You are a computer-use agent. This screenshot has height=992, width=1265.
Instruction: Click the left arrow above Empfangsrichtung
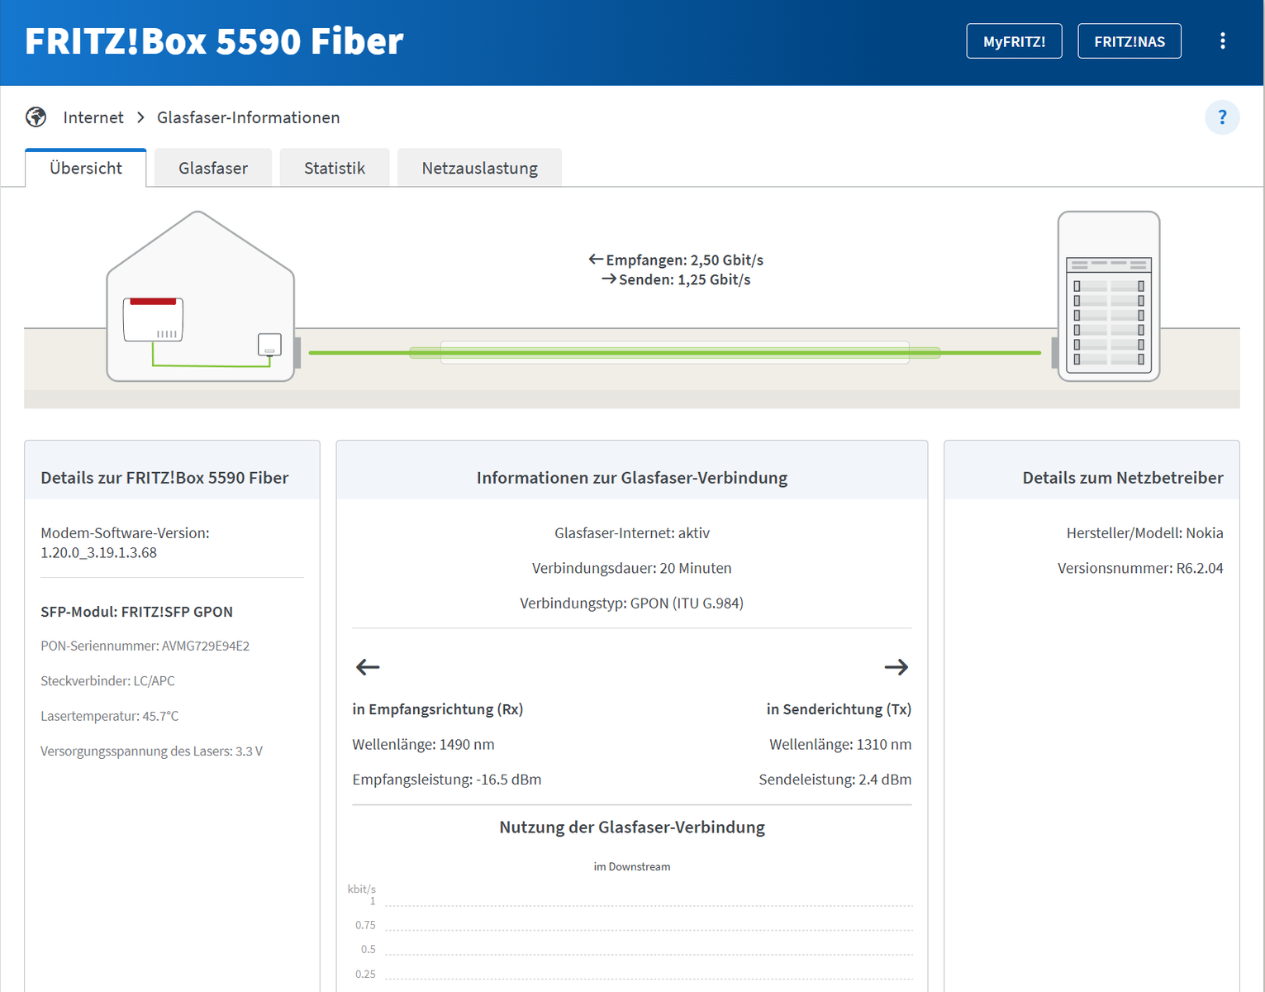pos(368,667)
